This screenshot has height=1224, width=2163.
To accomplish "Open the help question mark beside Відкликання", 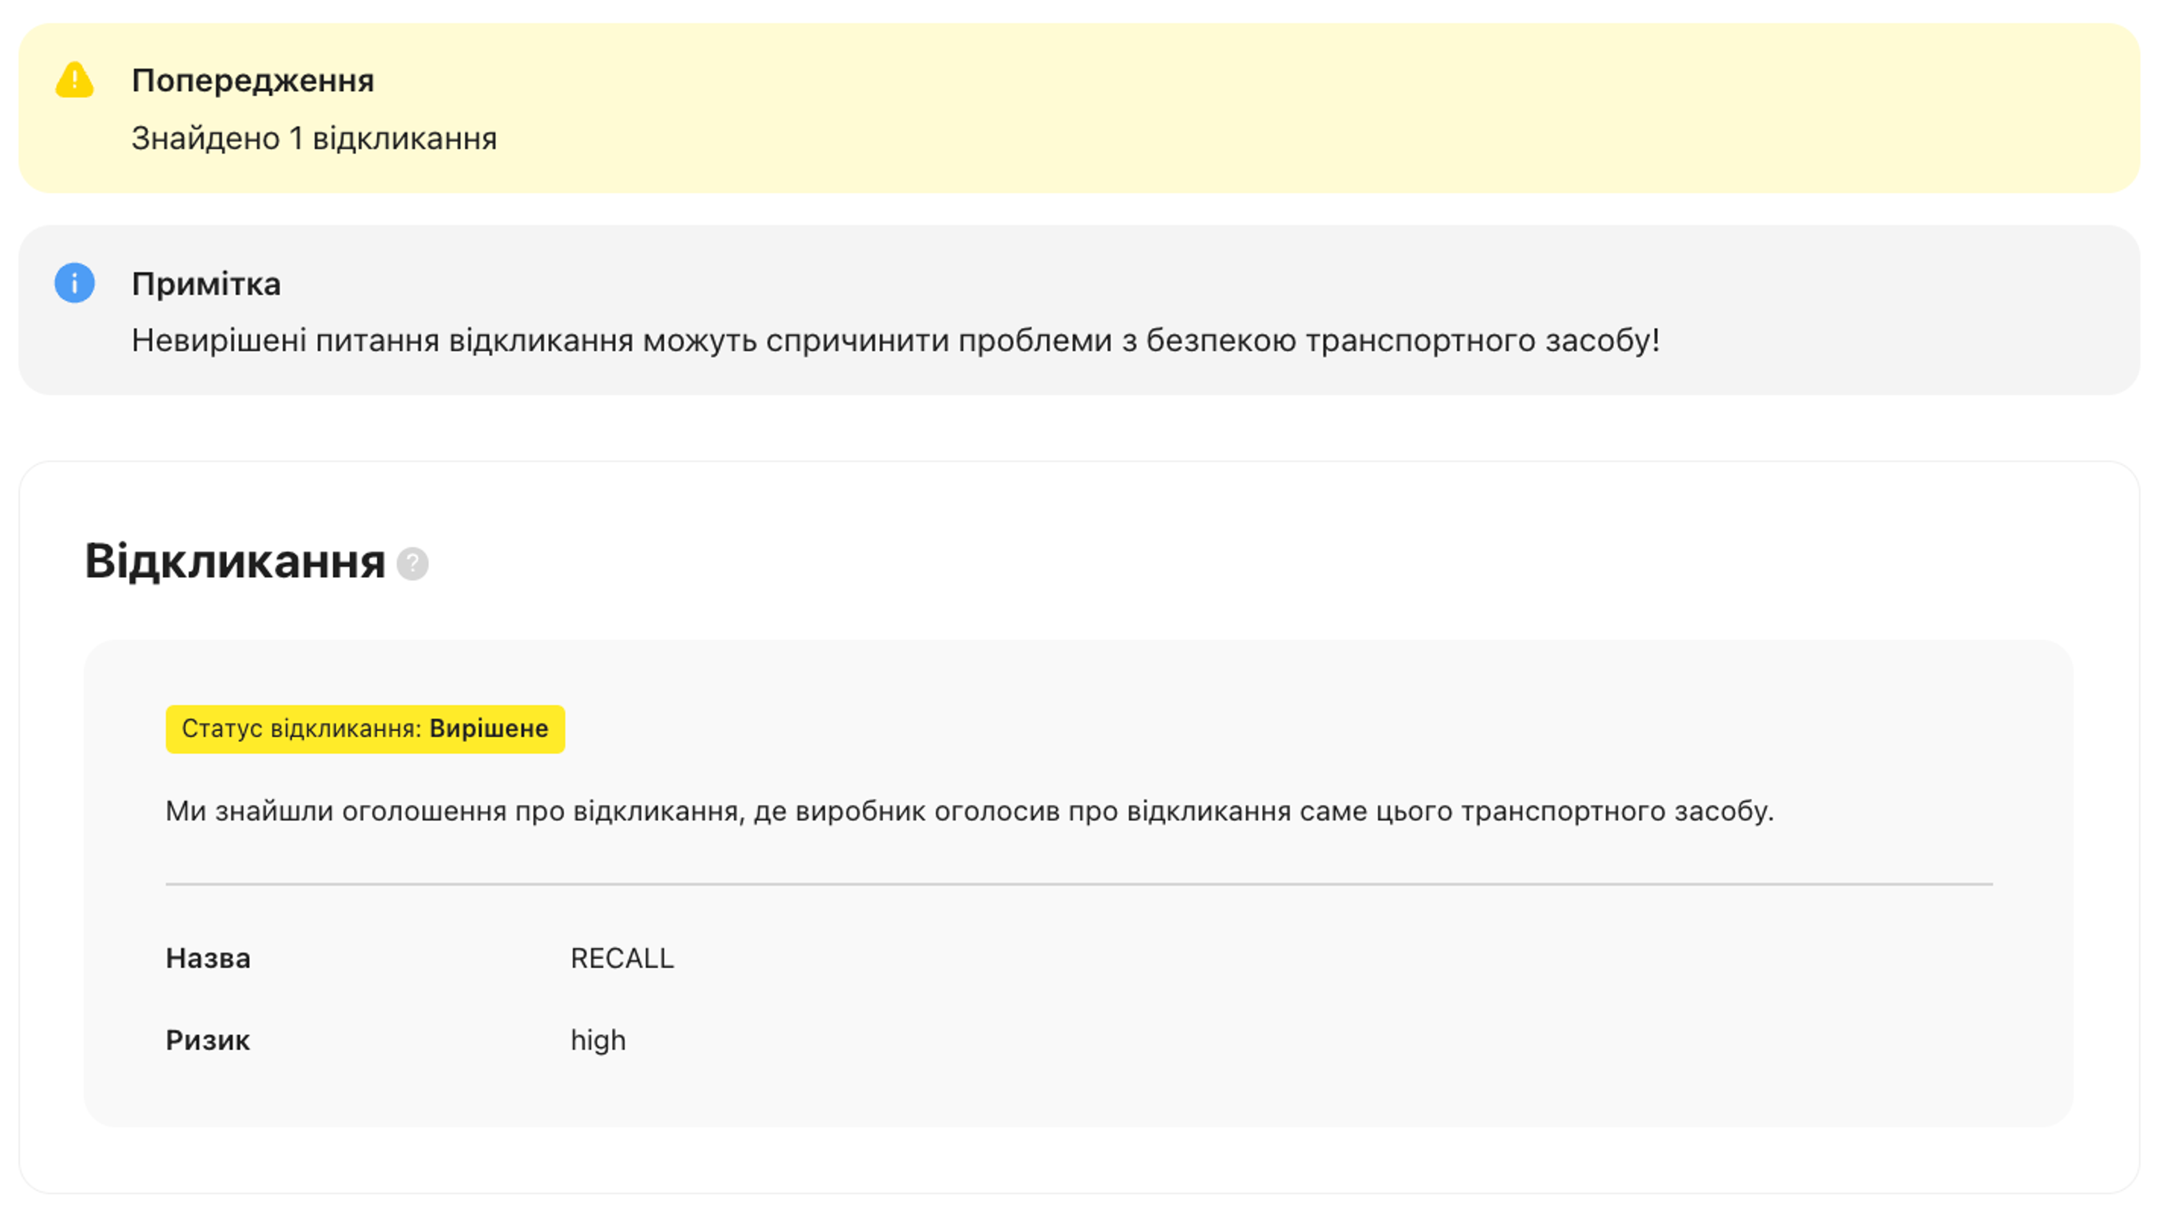I will coord(412,563).
